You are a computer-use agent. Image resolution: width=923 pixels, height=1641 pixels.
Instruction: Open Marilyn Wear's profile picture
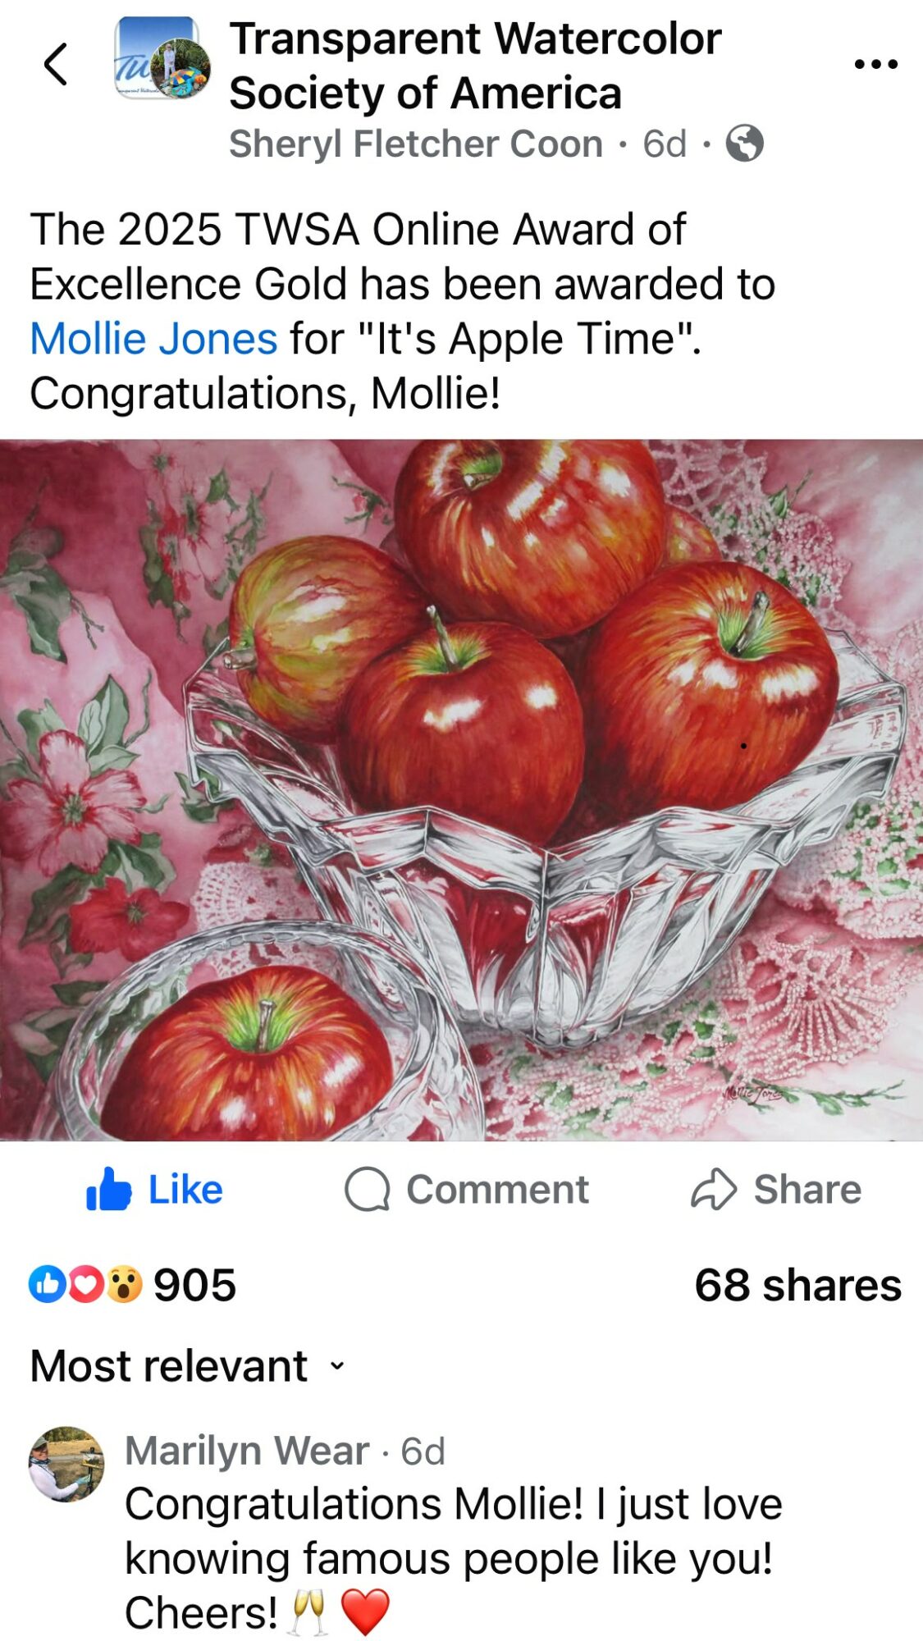click(66, 1465)
